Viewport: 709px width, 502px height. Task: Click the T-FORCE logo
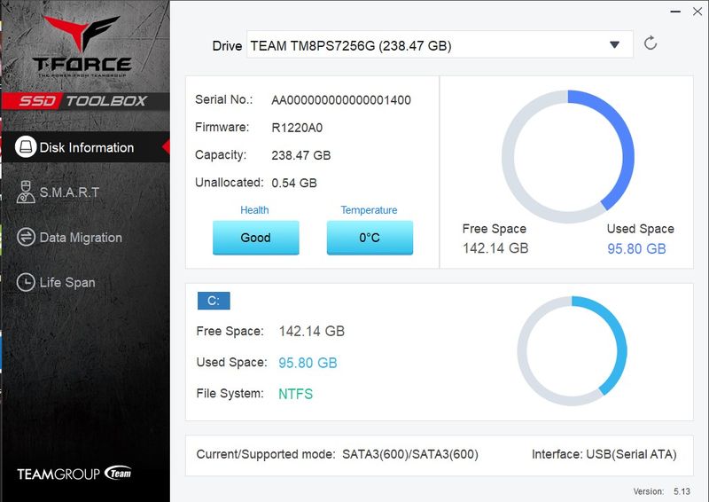(82, 47)
